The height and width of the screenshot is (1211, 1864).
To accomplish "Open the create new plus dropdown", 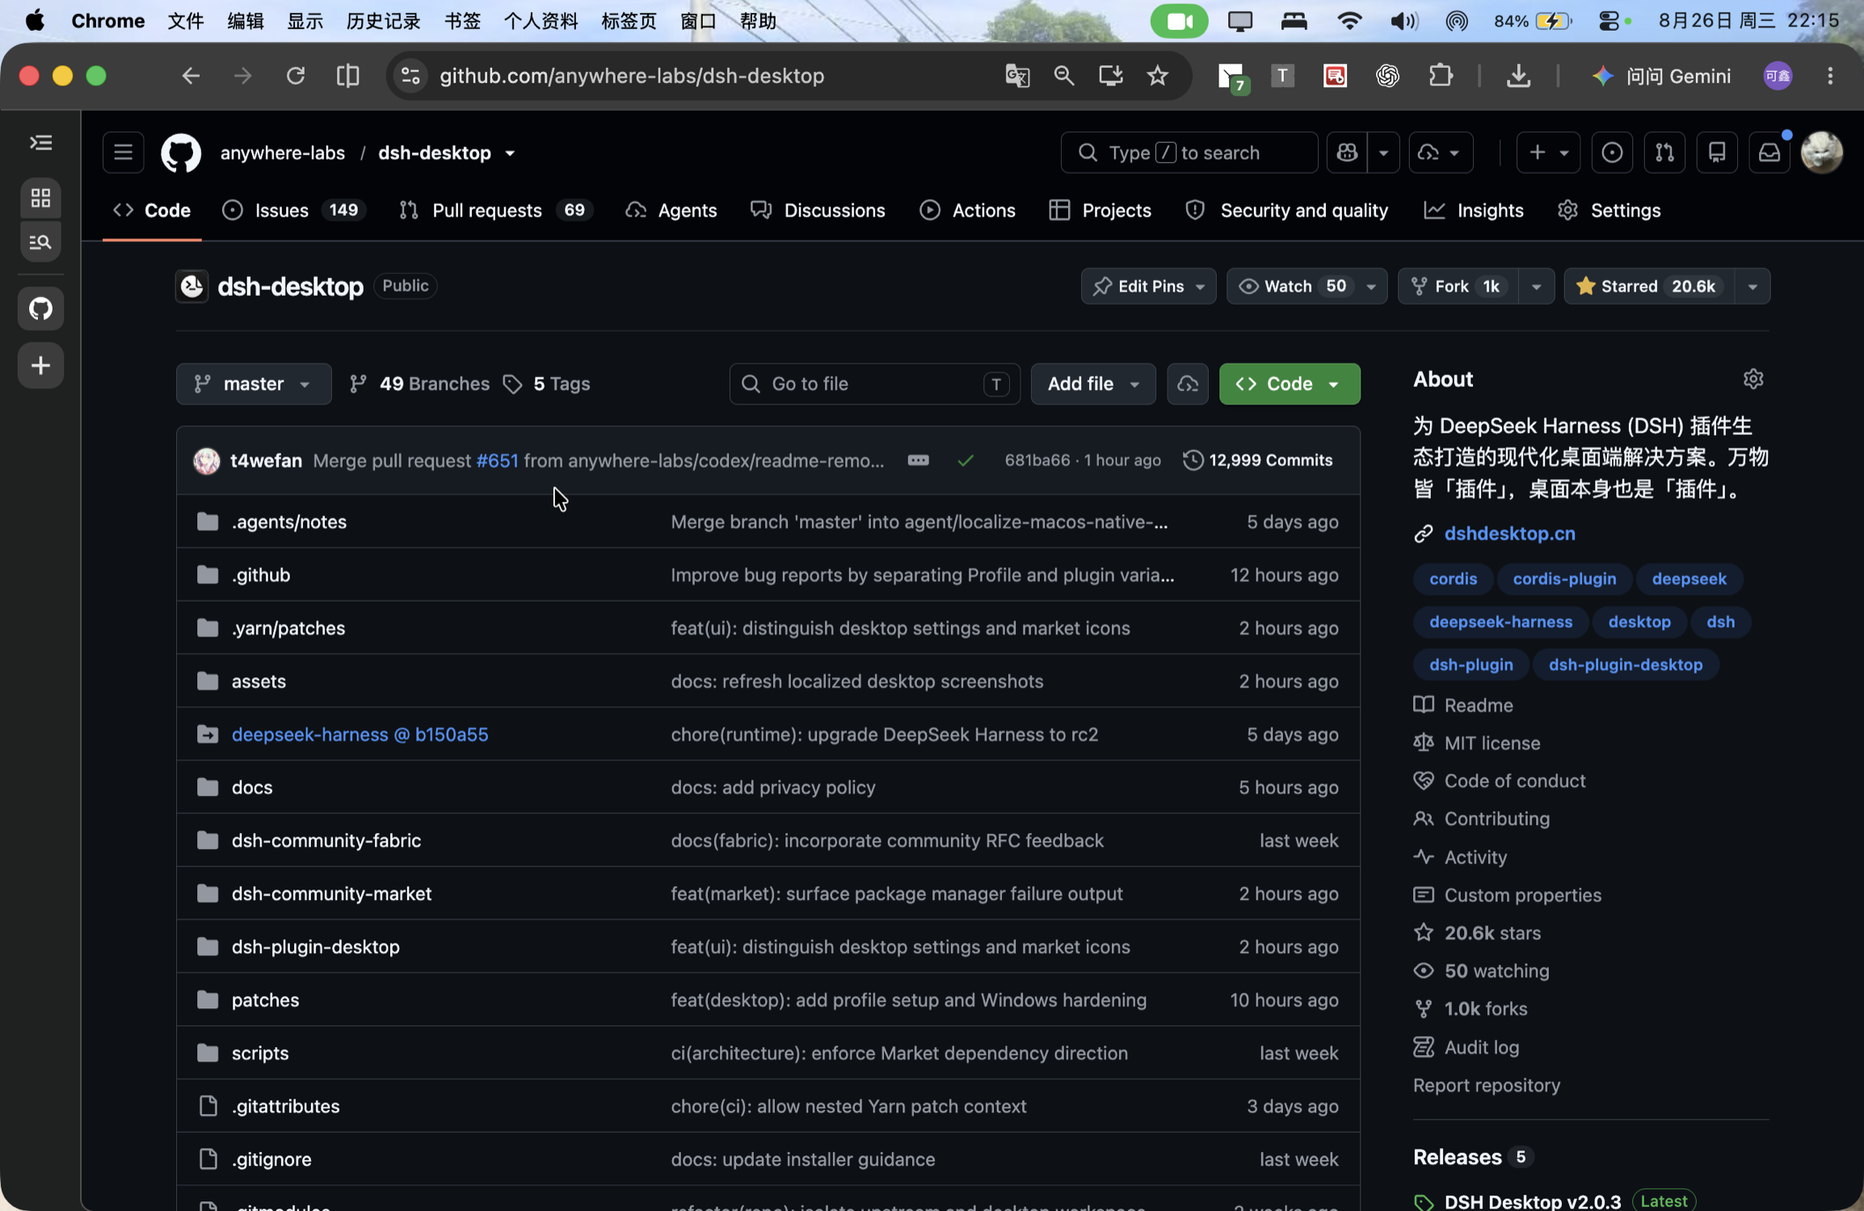I will pos(1548,153).
